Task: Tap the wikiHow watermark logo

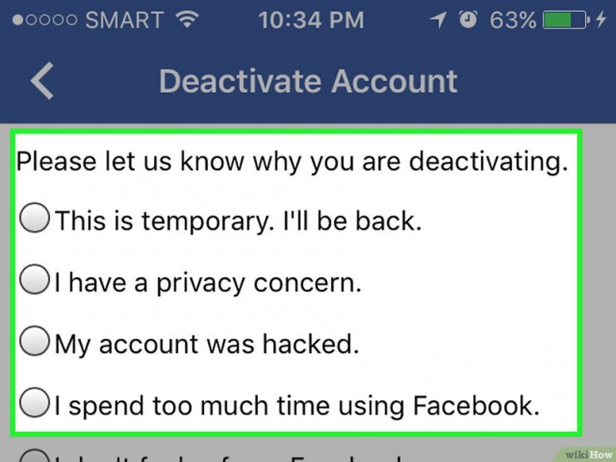Action: [589, 455]
